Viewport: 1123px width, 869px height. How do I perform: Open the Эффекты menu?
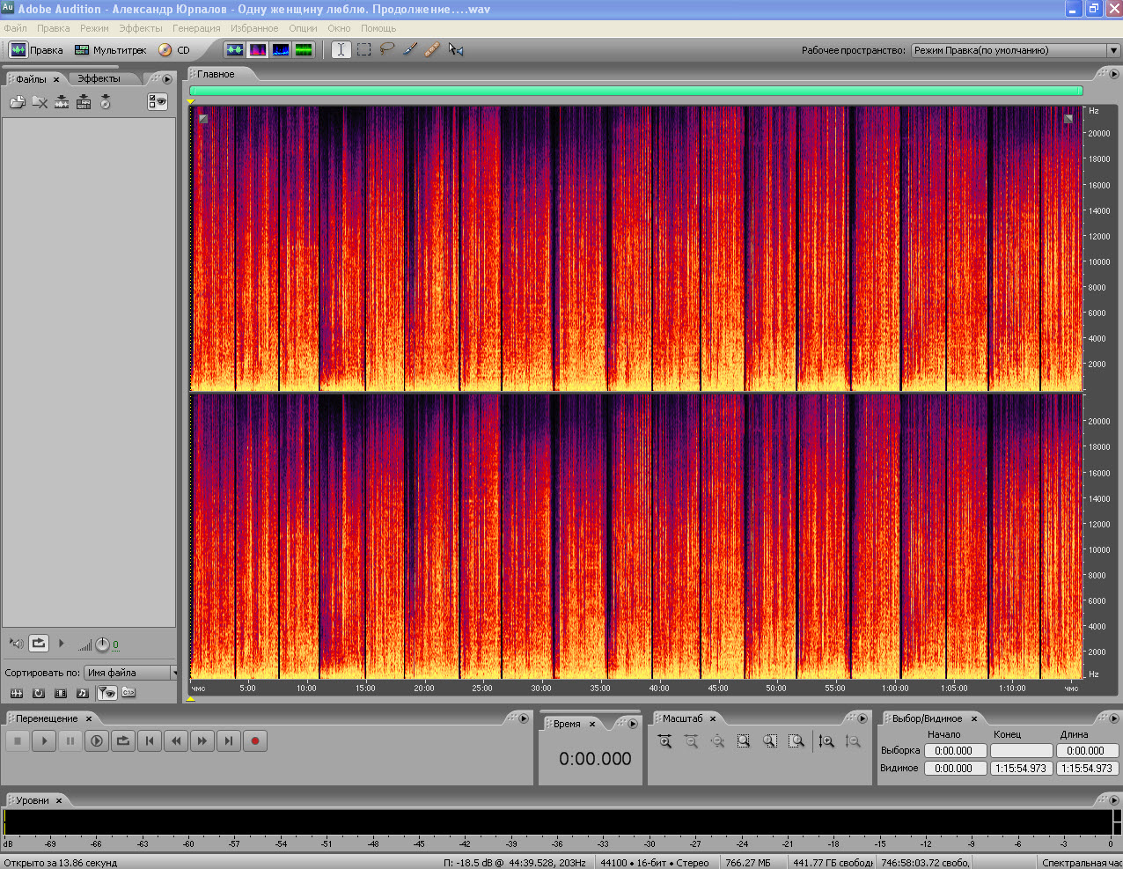point(141,28)
